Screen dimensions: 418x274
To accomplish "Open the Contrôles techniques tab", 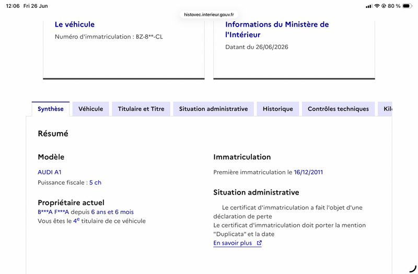I will (x=338, y=109).
